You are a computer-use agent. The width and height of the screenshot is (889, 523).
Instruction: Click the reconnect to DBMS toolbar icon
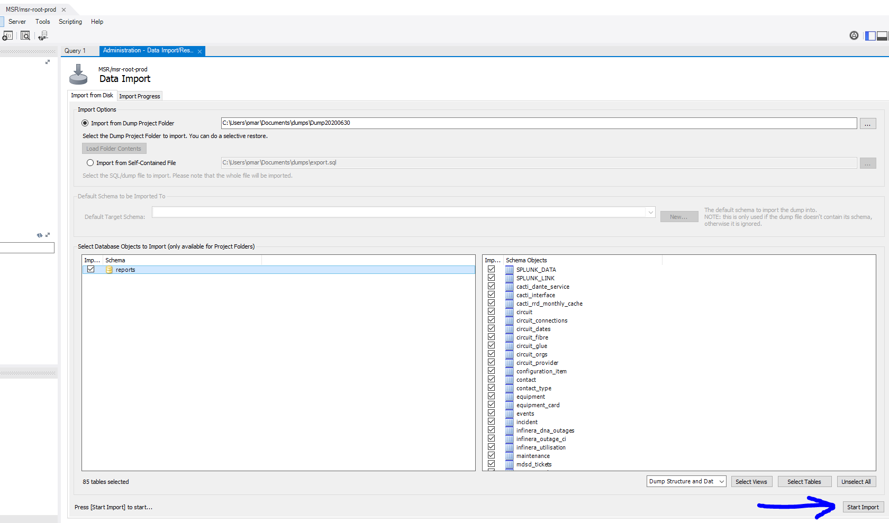tap(43, 35)
